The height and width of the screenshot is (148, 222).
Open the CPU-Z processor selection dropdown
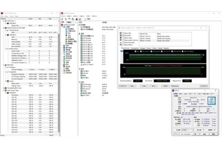[x=188, y=130]
